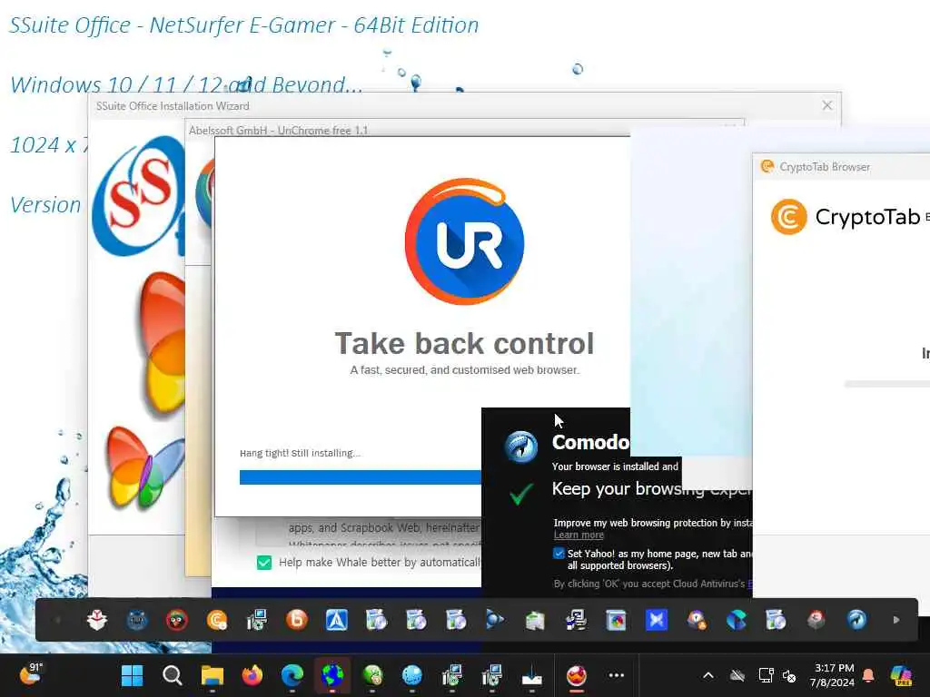
Task: Switch to the active green-blue globe taskbar app
Action: tap(332, 675)
